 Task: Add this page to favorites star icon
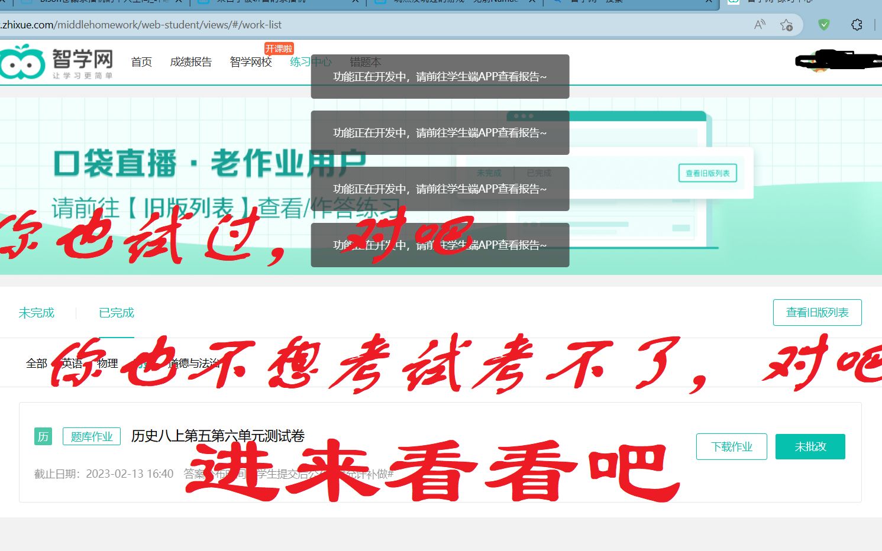pos(786,25)
